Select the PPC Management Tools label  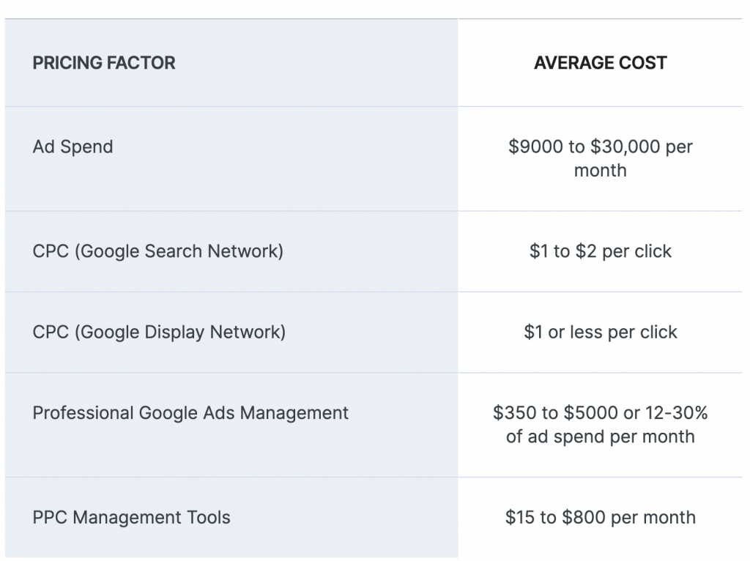[131, 518]
